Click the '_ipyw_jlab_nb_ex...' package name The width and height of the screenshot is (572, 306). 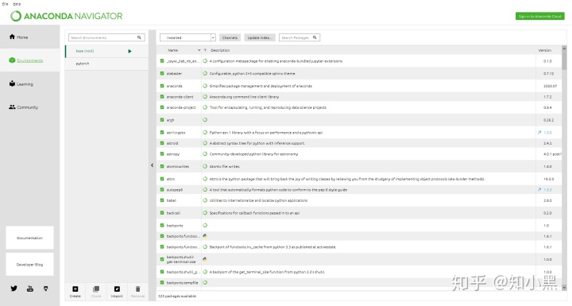[x=183, y=61]
